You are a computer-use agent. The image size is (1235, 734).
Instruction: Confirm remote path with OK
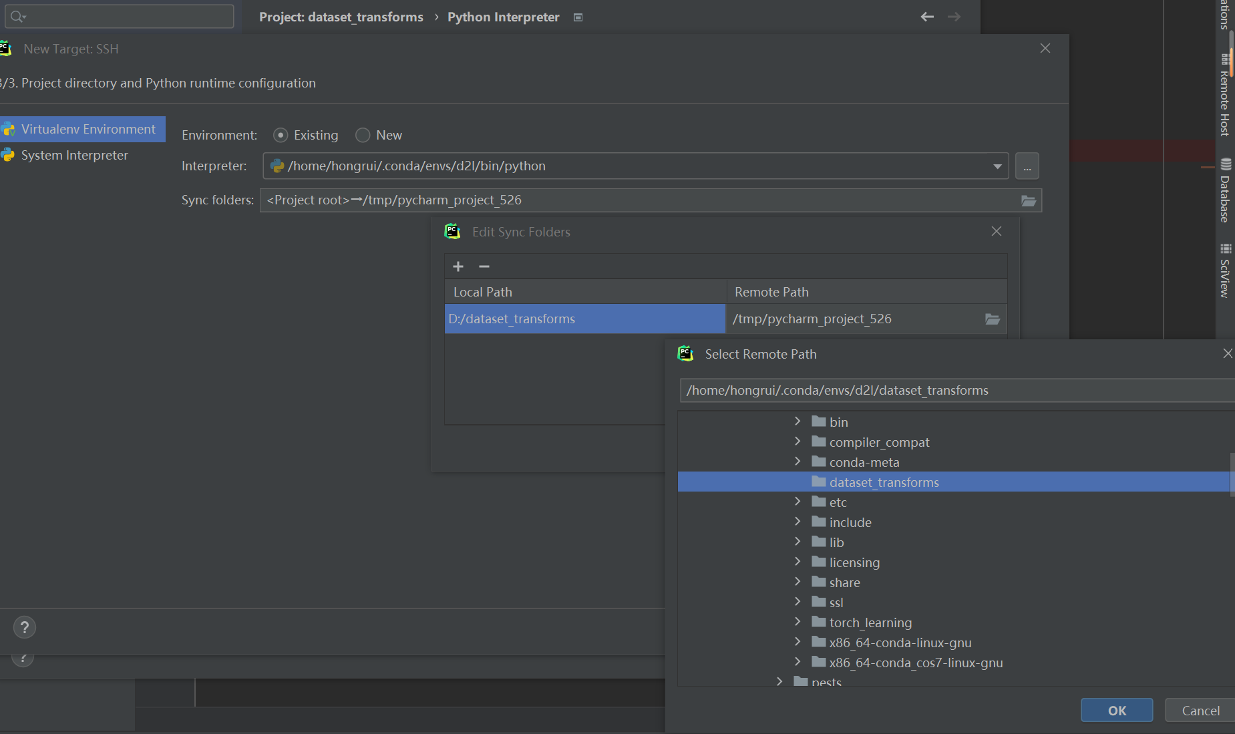(1117, 711)
